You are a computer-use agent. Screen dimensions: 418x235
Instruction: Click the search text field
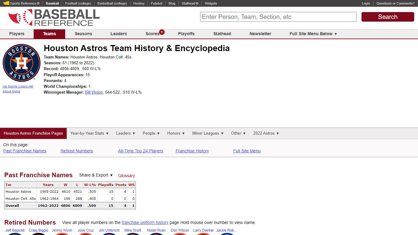[x=278, y=17]
